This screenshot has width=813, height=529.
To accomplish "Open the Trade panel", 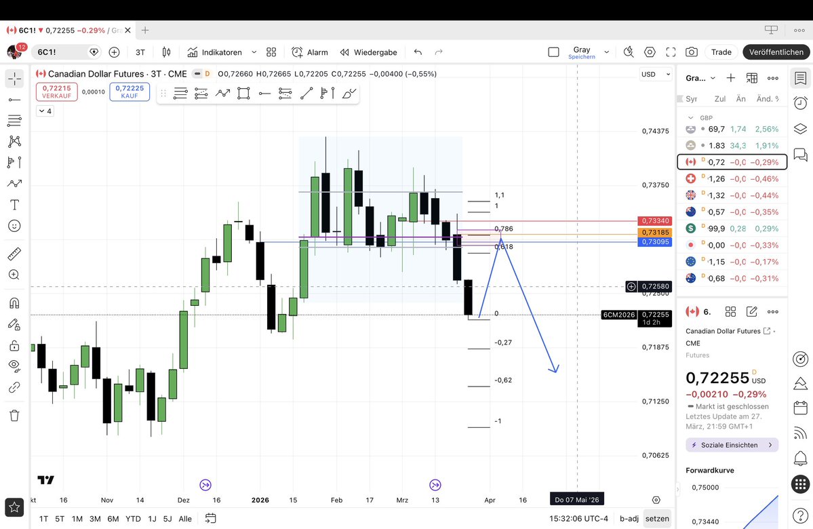I will coord(721,52).
